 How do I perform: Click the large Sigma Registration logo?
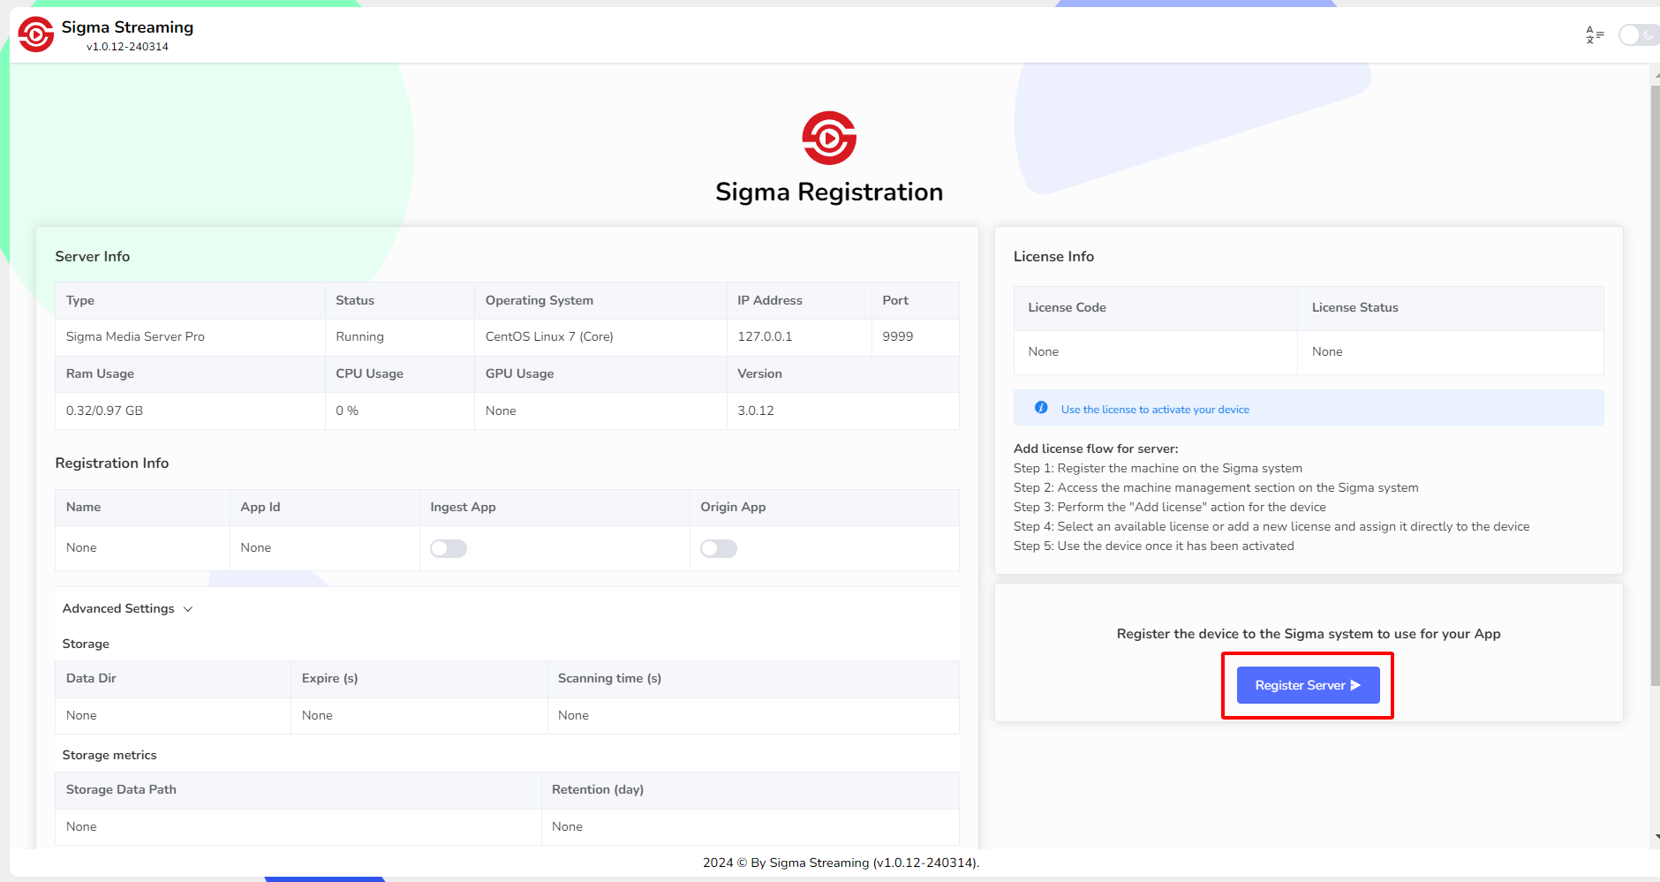(829, 138)
